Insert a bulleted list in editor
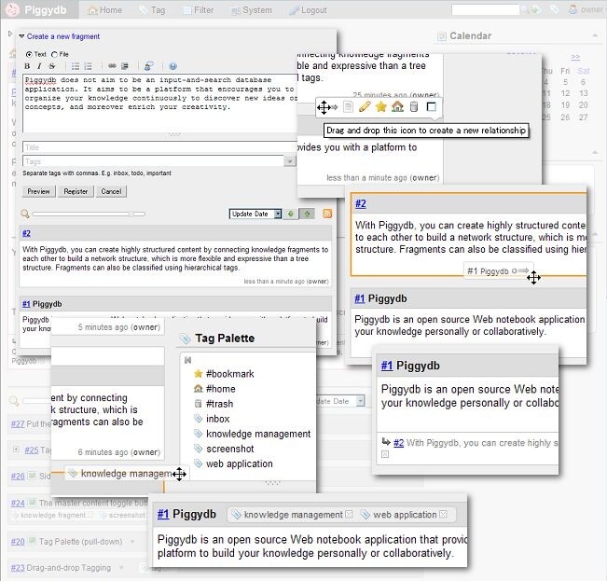Screen dimensions: 607x581 (x=76, y=66)
